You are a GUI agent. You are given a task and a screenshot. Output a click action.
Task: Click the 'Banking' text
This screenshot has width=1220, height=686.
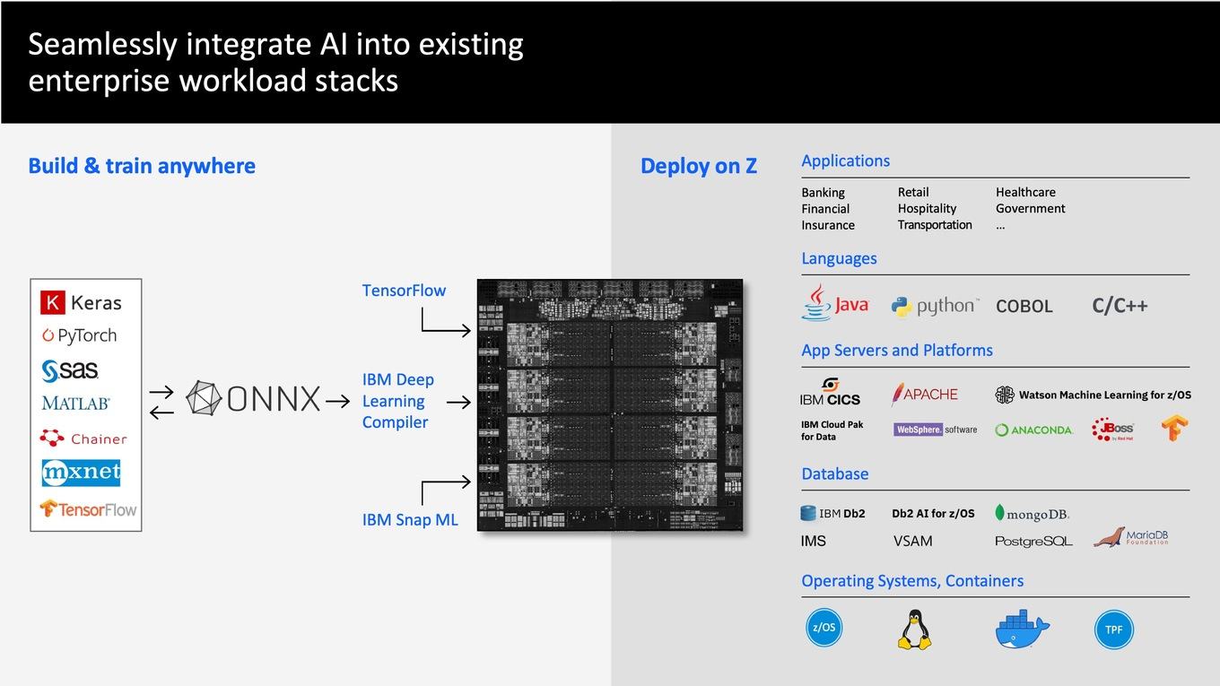[823, 193]
